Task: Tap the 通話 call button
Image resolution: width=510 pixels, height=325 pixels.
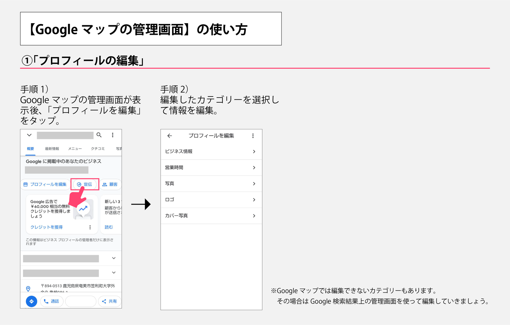Action: pos(52,301)
